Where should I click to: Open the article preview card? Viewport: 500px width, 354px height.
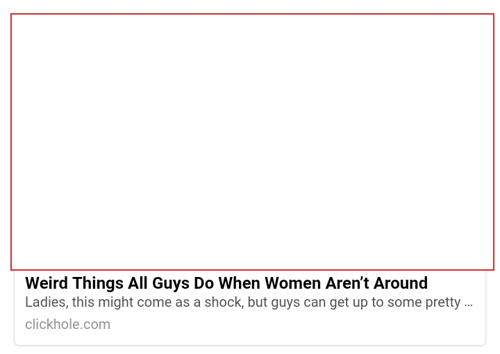250,179
